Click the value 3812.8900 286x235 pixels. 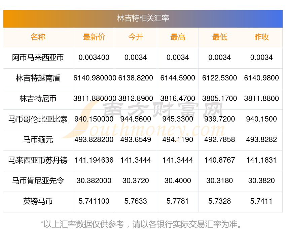click(136, 99)
